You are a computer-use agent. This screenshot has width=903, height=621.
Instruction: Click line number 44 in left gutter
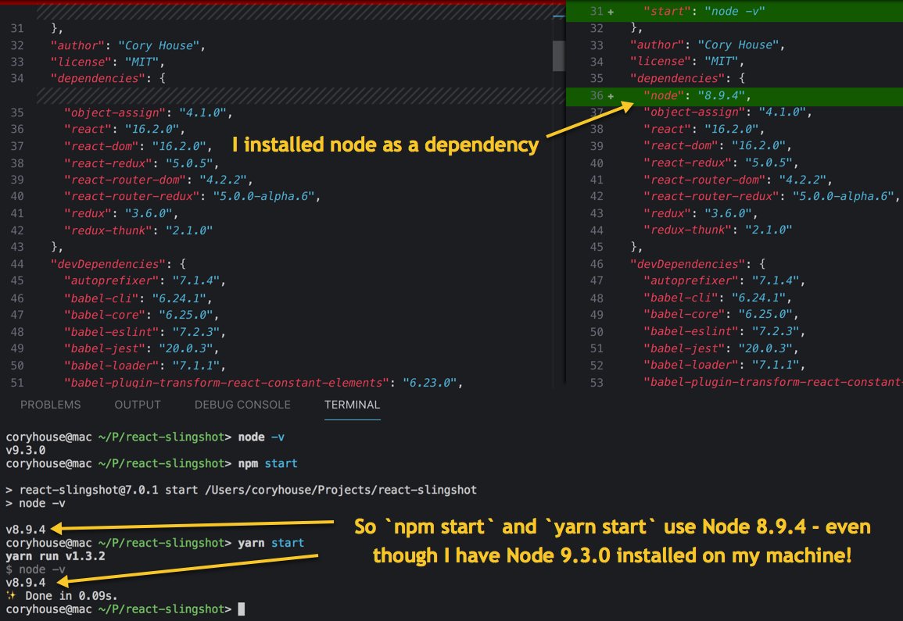(x=17, y=264)
